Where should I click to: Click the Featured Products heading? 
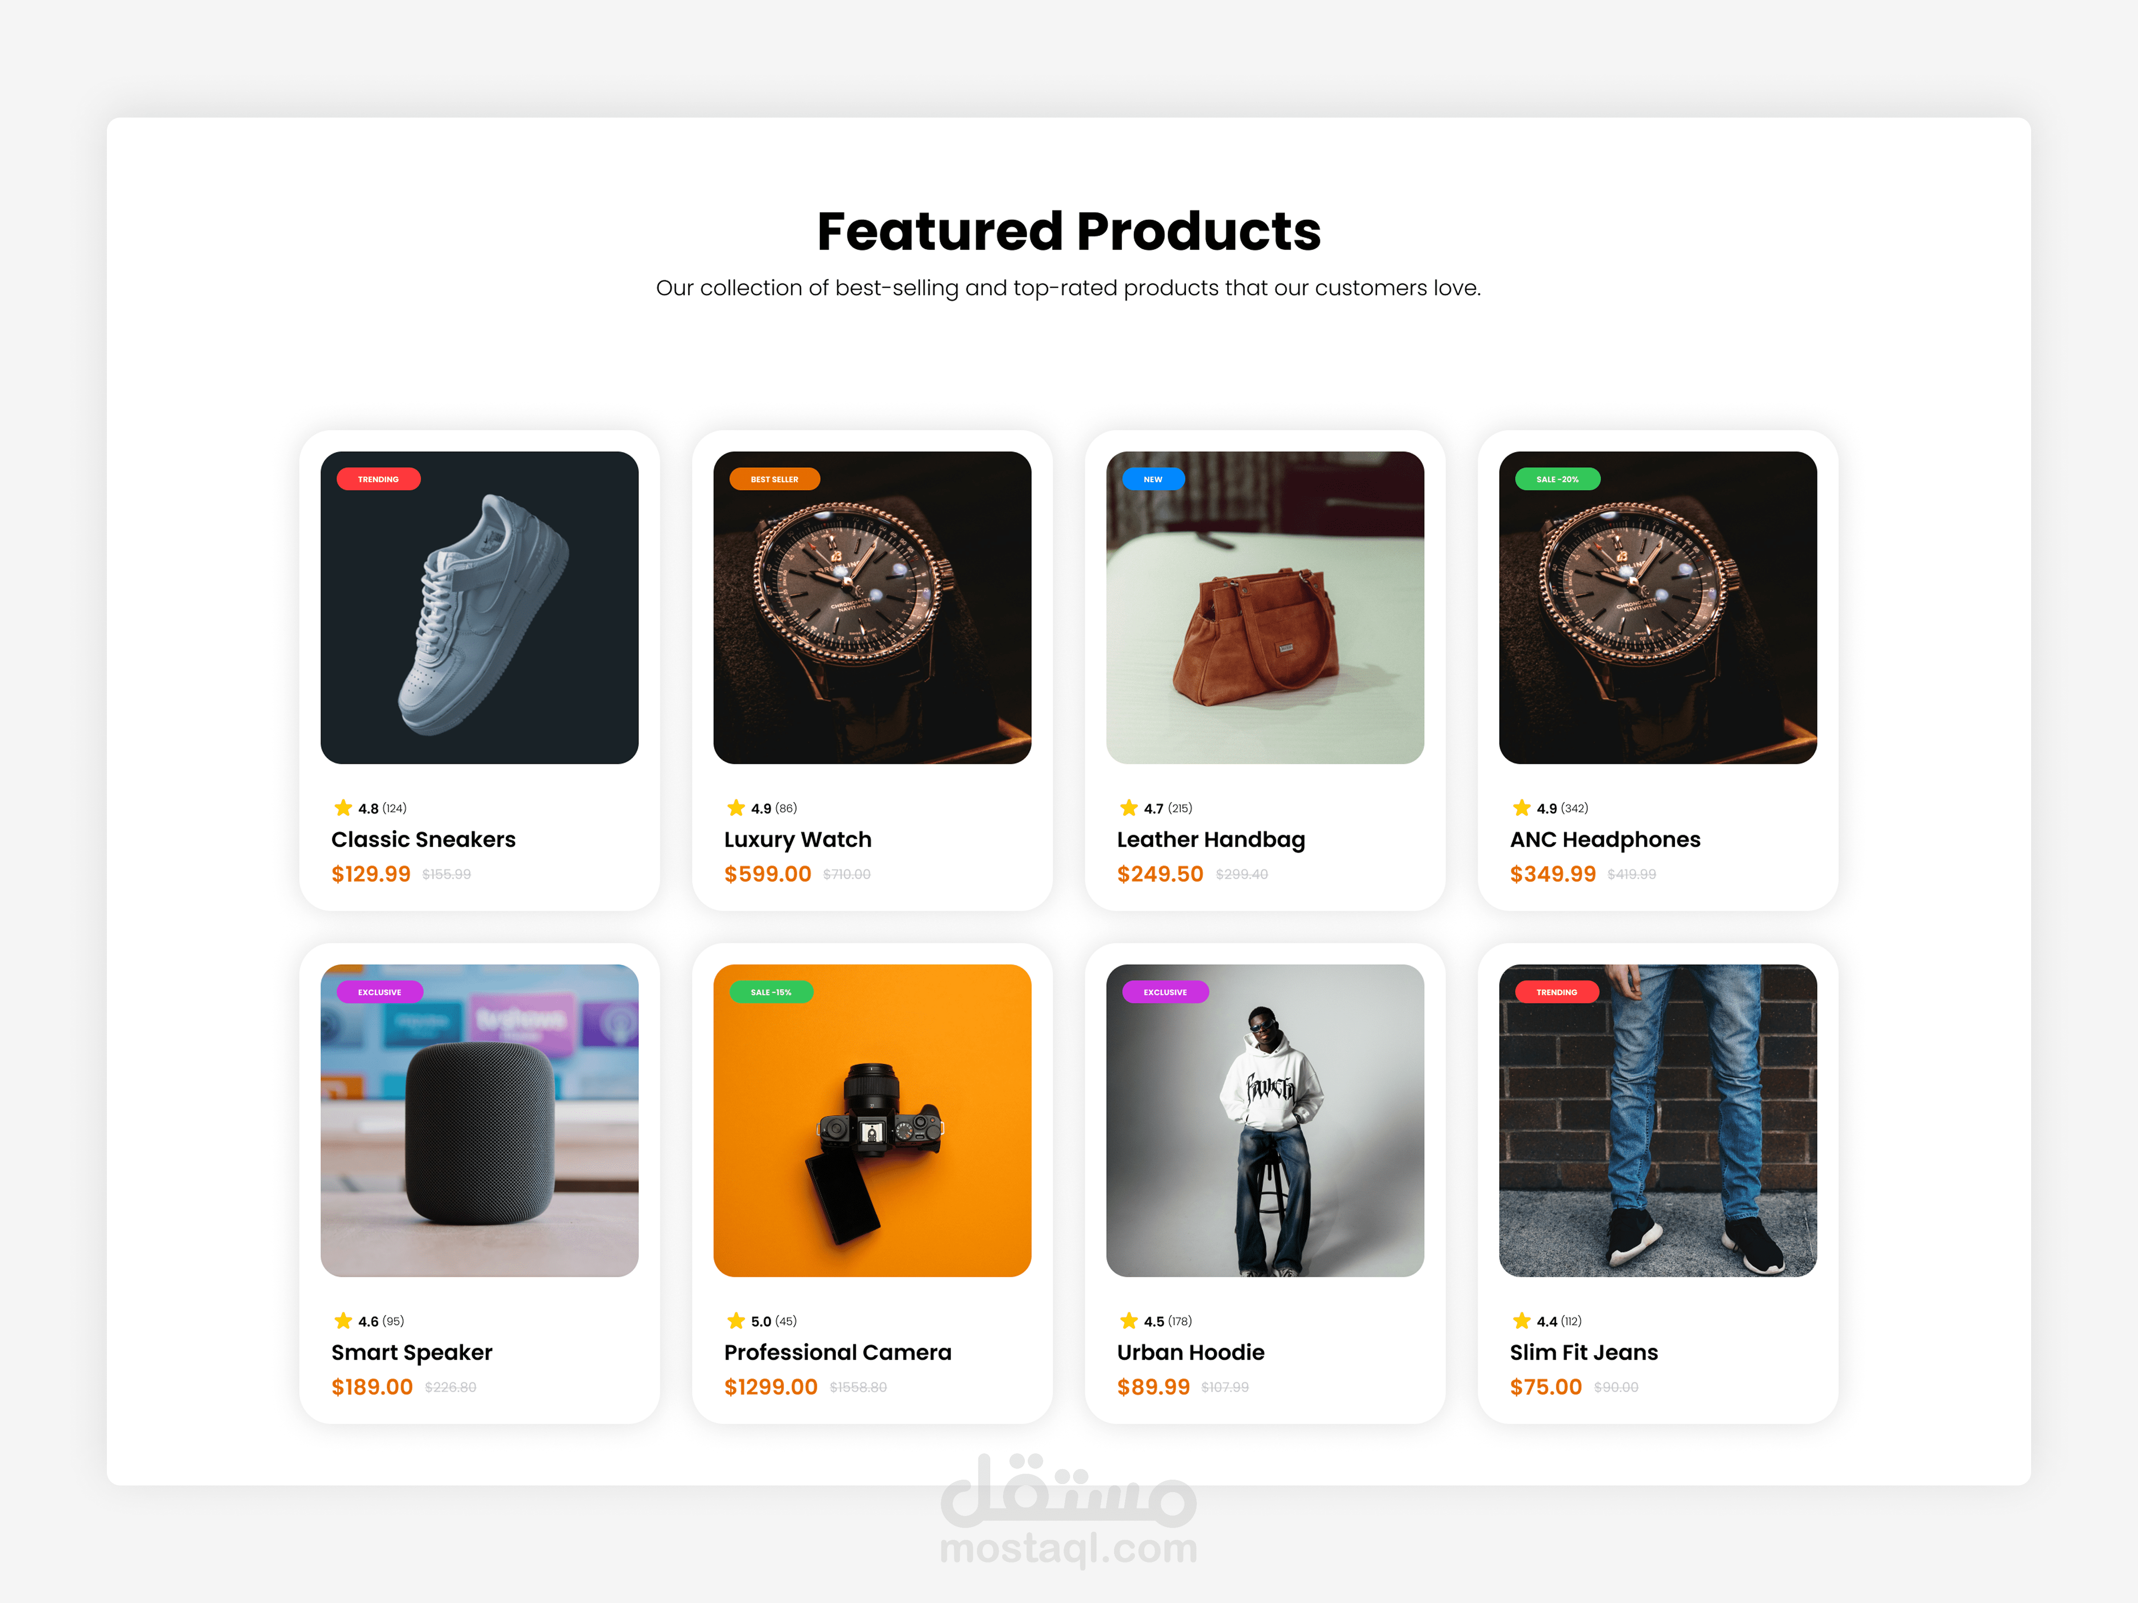coord(1069,232)
